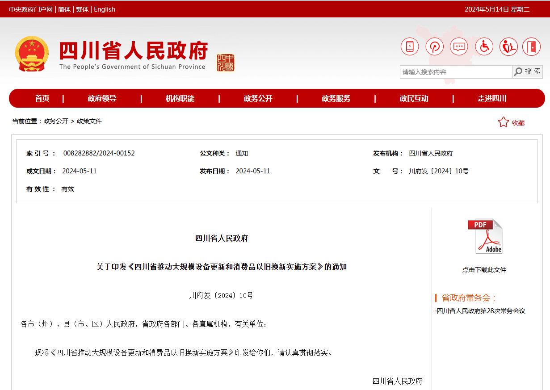Enable accessibility mode via wheelchair icon
Image resolution: width=550 pixels, height=390 pixels.
coord(484,46)
